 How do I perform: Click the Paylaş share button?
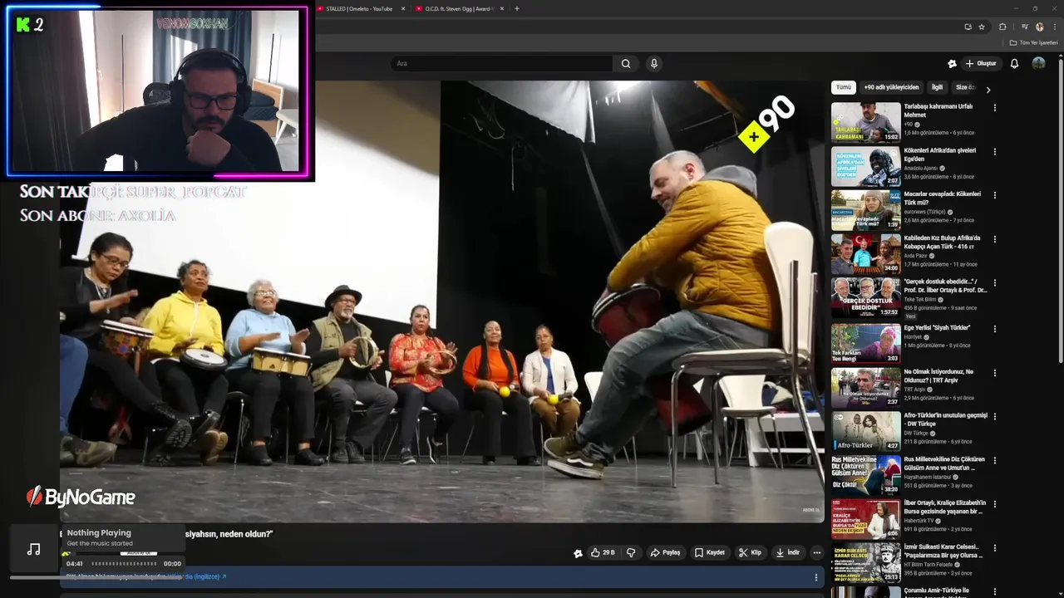click(x=665, y=552)
